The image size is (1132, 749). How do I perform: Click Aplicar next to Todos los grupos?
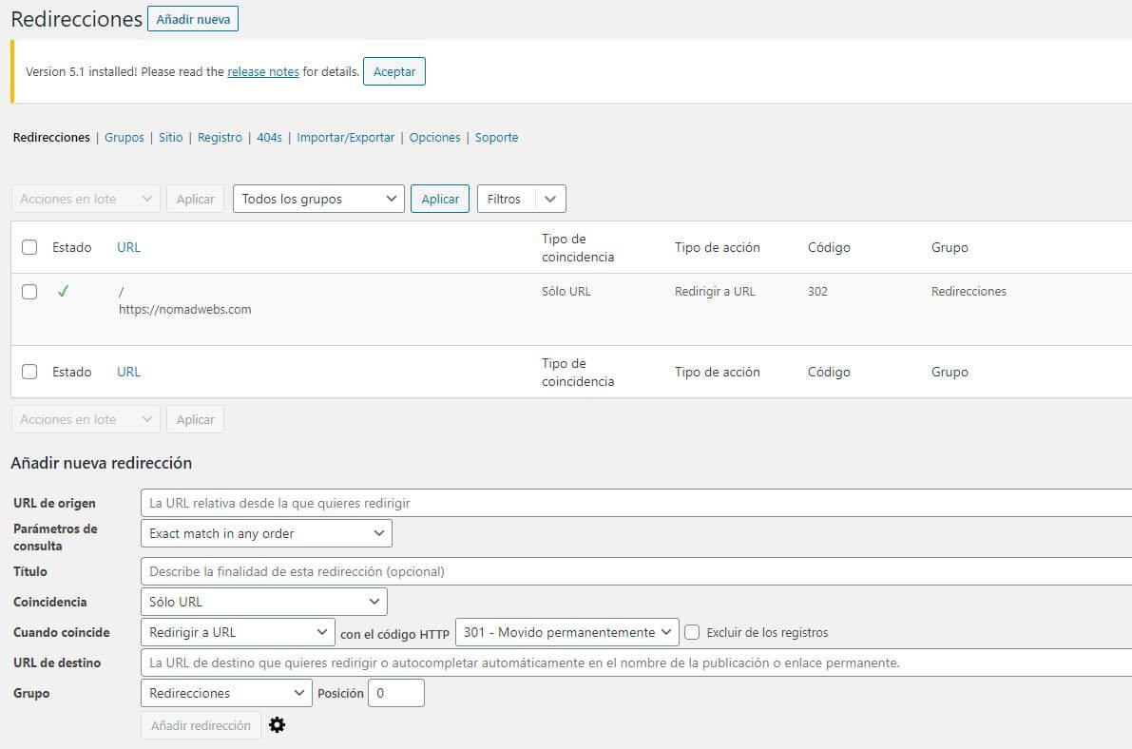[440, 199]
